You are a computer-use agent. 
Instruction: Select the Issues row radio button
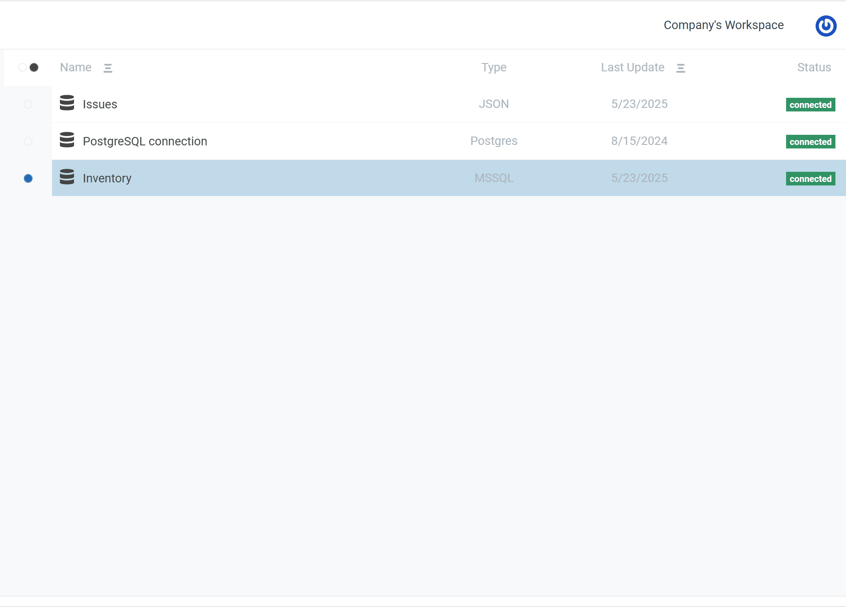coord(28,104)
